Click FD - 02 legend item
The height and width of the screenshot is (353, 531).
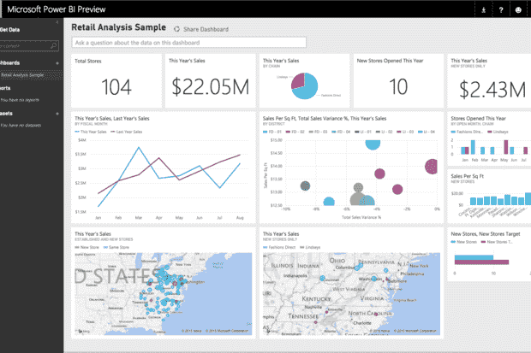295,132
